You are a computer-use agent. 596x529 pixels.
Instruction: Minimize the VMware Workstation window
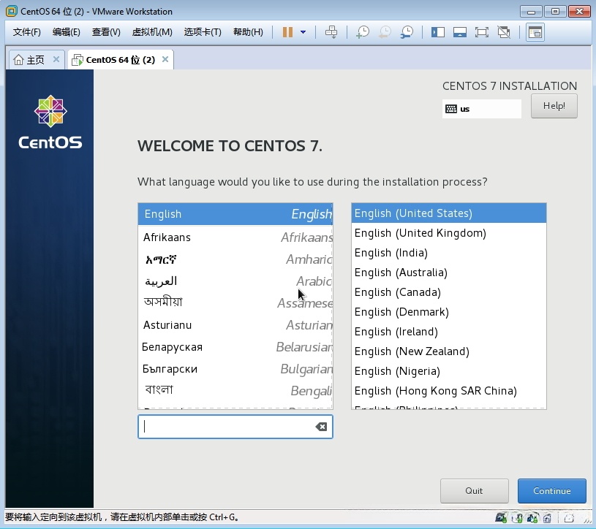point(531,12)
